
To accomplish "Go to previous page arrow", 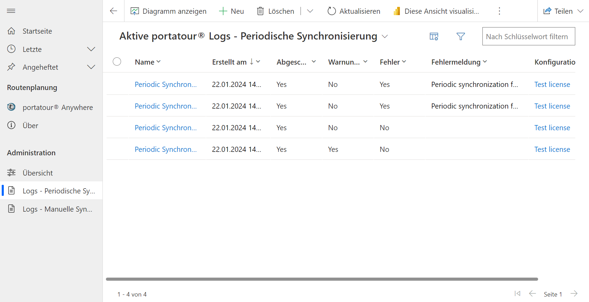I will click(533, 293).
